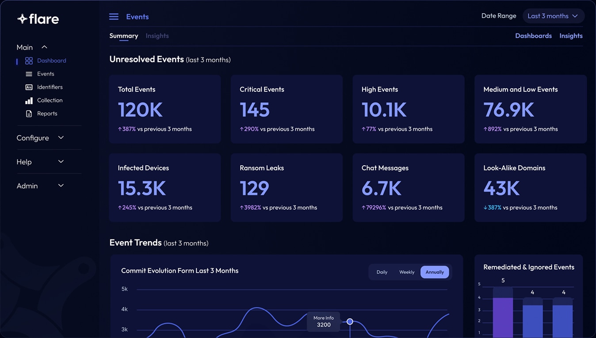
Task: Click the hamburger menu icon beside Events
Action: click(114, 17)
